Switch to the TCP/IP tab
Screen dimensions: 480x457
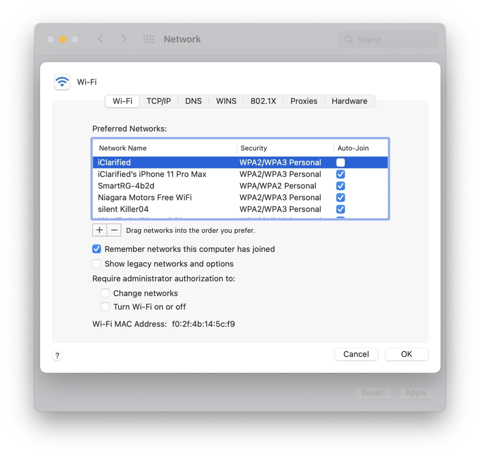[x=159, y=101]
